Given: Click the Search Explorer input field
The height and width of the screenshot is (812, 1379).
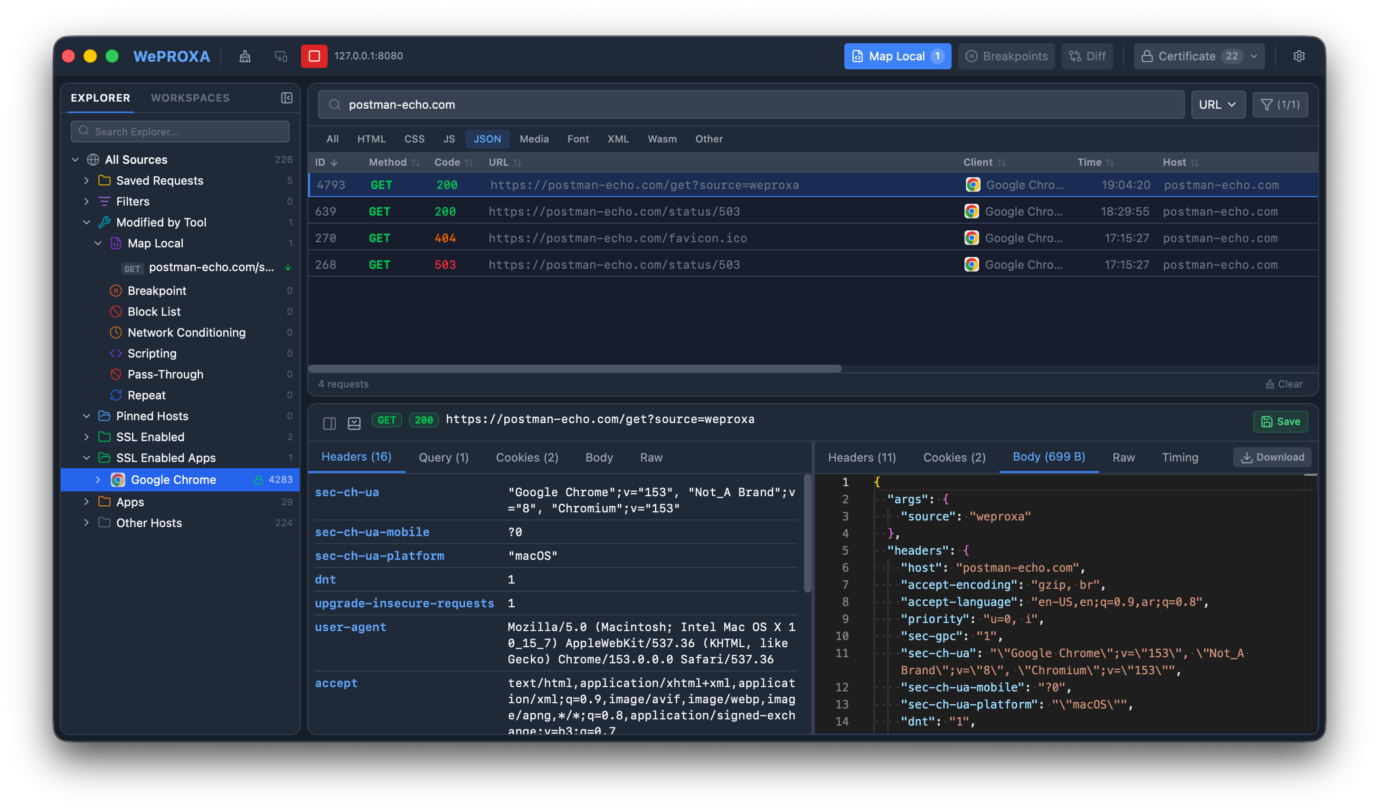Looking at the screenshot, I should point(180,132).
